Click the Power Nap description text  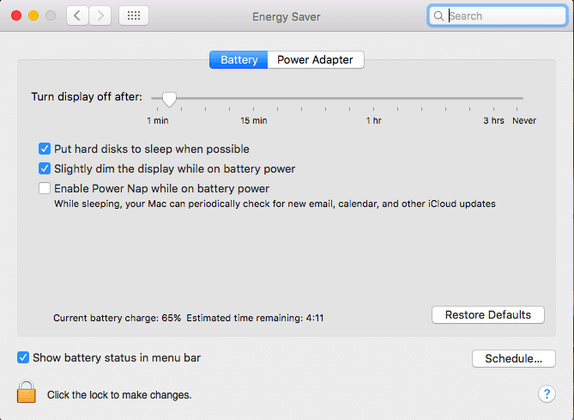pyautogui.click(x=275, y=204)
